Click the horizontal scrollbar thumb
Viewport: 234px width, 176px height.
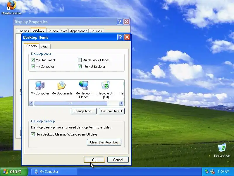click(x=71, y=103)
